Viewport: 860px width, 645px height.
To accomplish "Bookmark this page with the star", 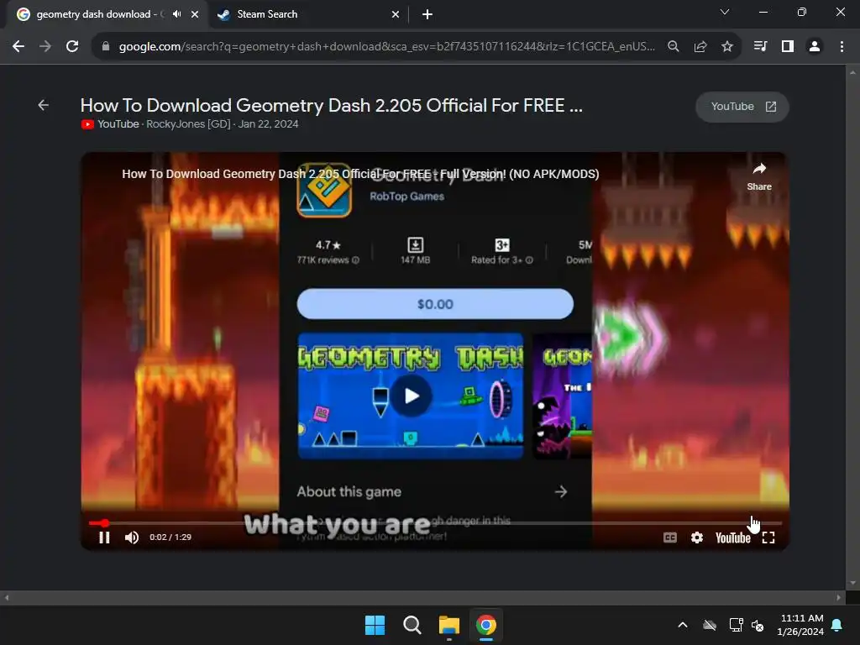I will pos(727,47).
